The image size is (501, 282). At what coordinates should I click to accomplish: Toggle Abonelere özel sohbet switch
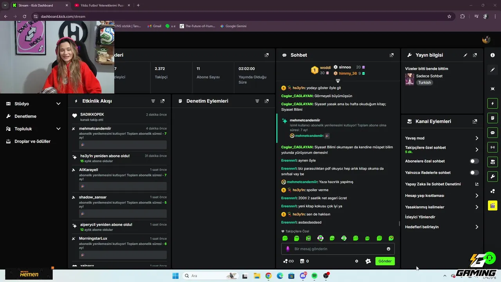pos(474,161)
